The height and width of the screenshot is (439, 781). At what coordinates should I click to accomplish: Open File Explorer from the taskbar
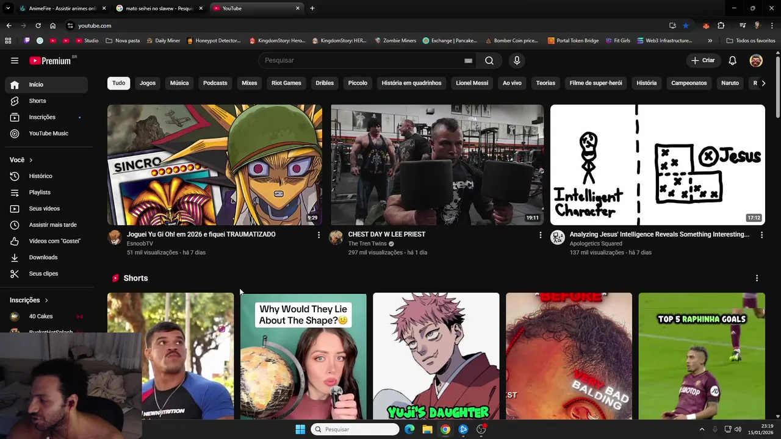(427, 429)
